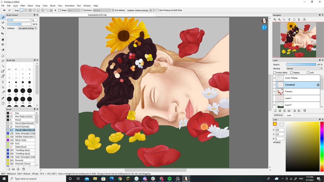Select the Brush tool in the left toolbar
This screenshot has height=182, width=324.
[3, 17]
